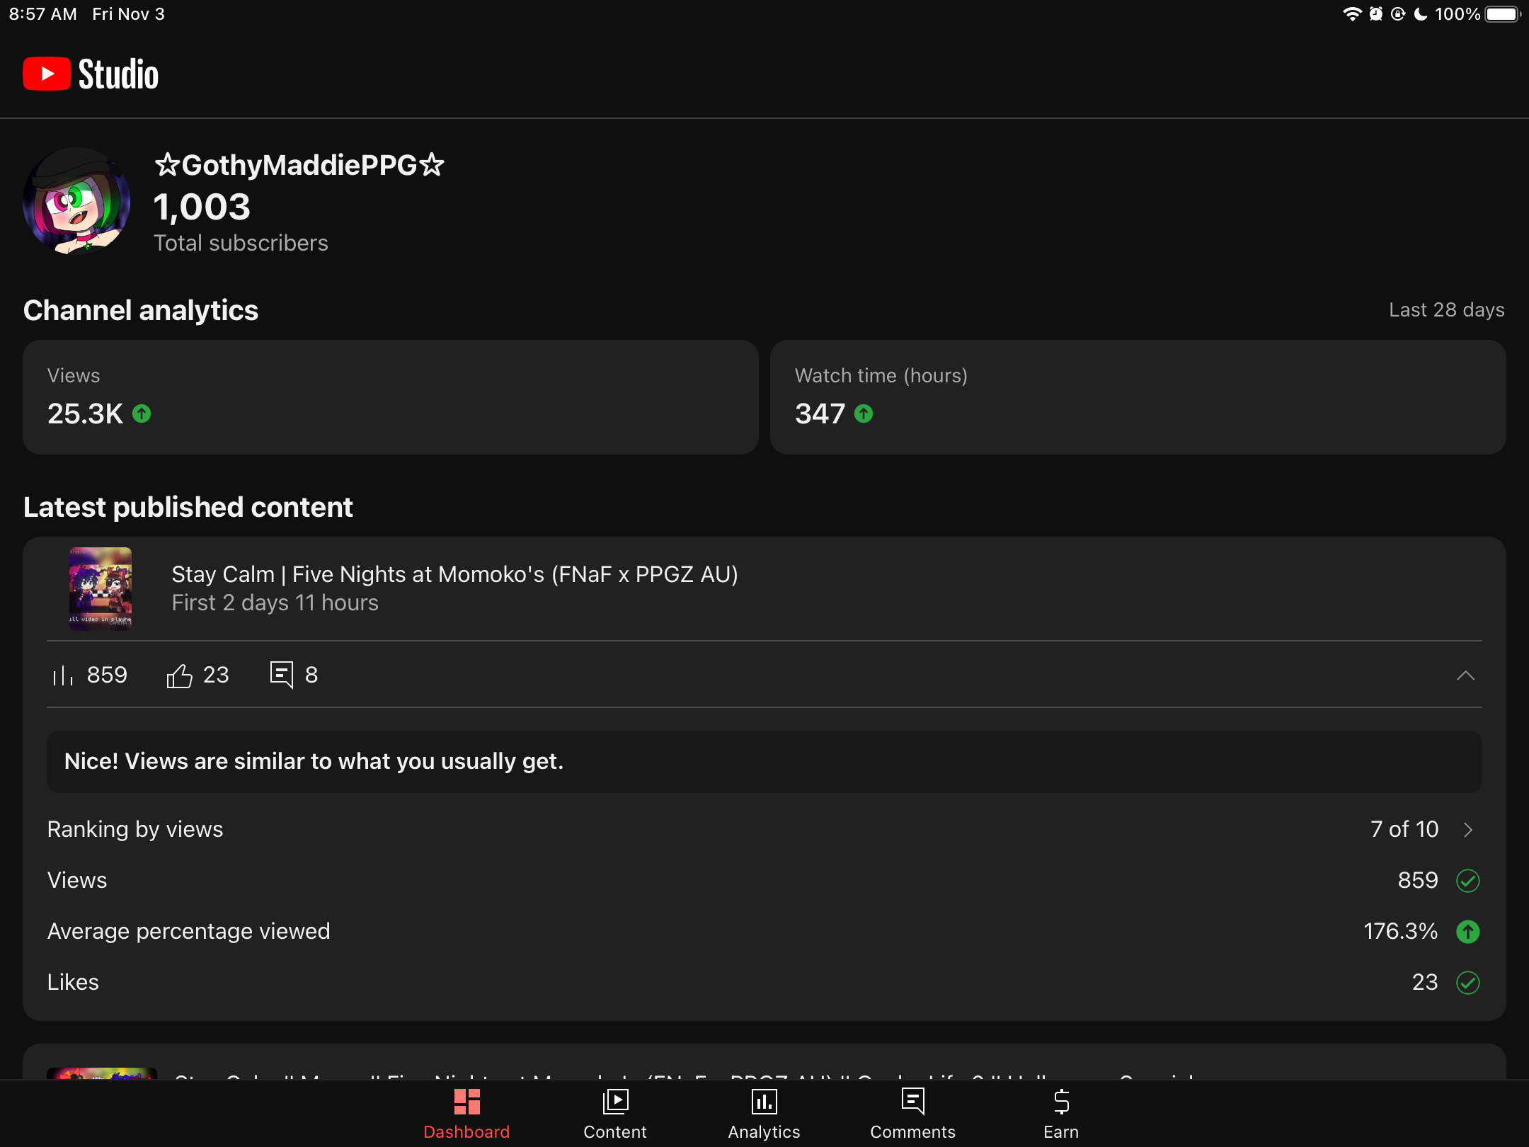Viewport: 1529px width, 1147px height.
Task: Tap the thumbs-up likes icon
Action: [179, 675]
